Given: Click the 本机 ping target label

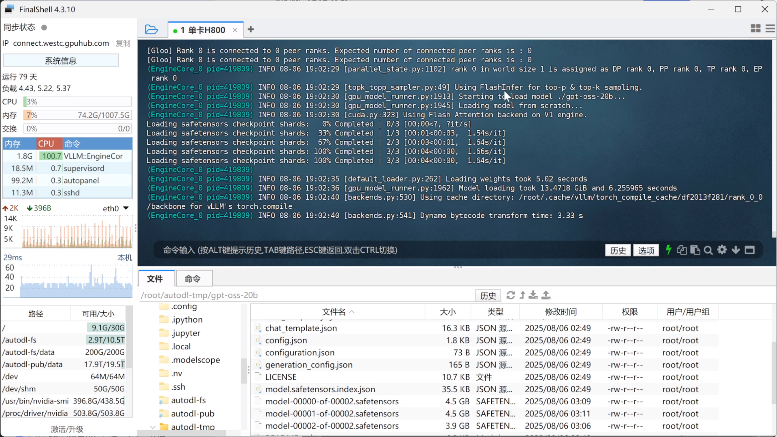Looking at the screenshot, I should click(125, 258).
